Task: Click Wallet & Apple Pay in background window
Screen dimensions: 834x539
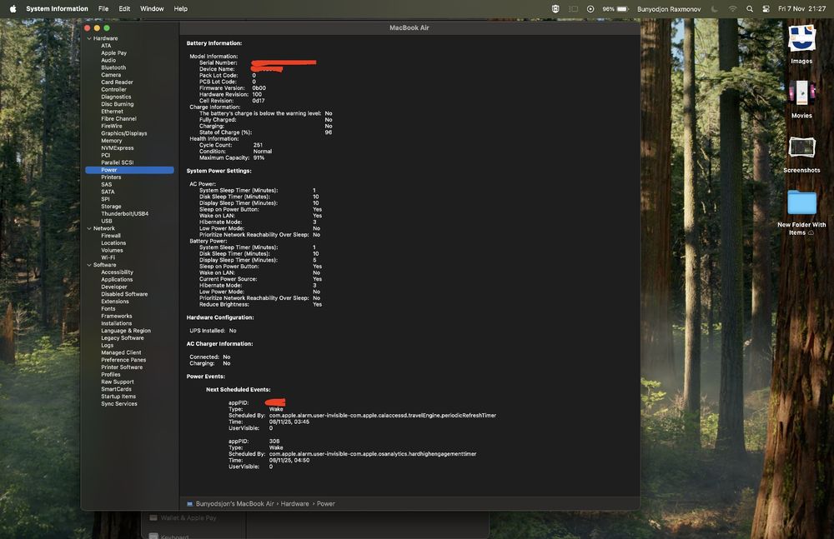Action: pos(188,517)
